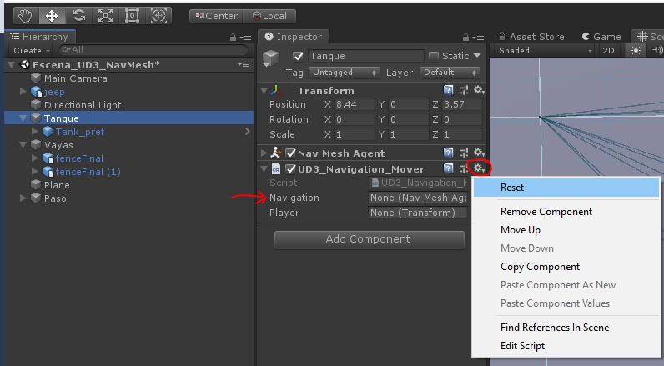Expand the Nav Mesh Agent component
664x366 pixels.
tap(264, 153)
